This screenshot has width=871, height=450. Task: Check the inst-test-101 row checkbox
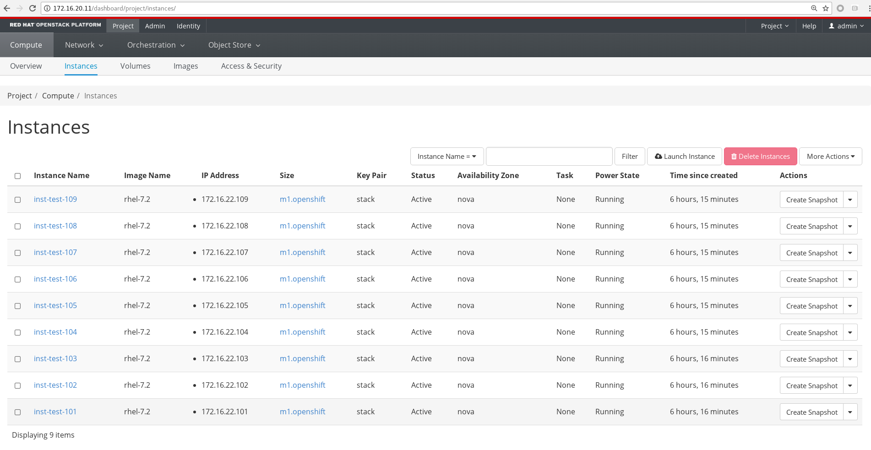pos(17,412)
